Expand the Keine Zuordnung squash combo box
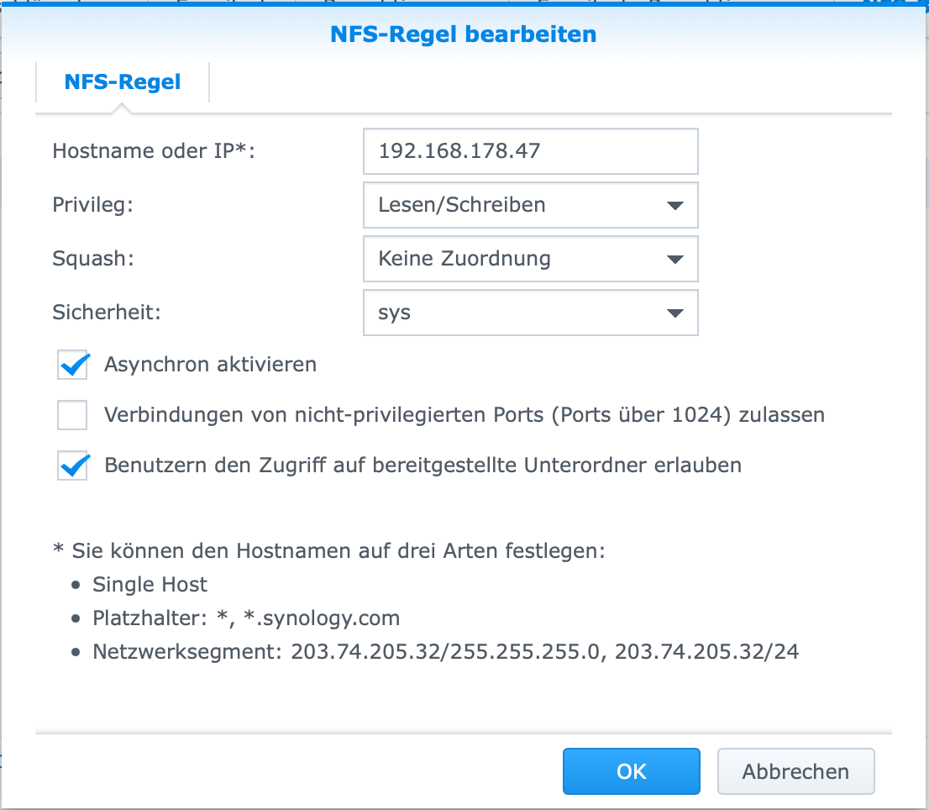The image size is (929, 810). pyautogui.click(x=517, y=259)
